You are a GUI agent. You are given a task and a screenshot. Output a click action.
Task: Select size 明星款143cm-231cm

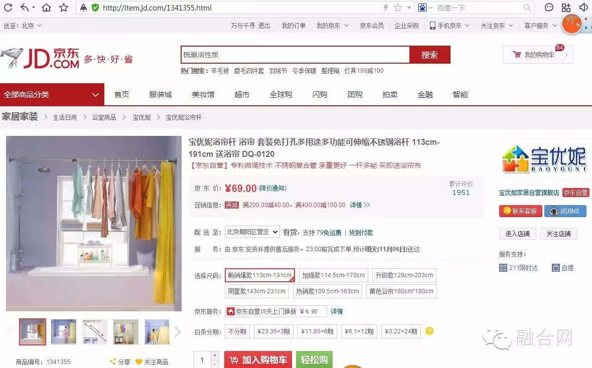(257, 291)
